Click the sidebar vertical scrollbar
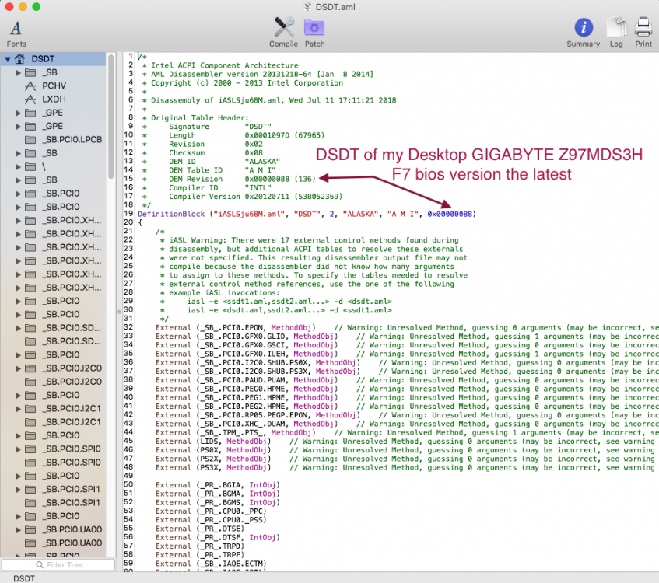659x583 pixels. [x=111, y=117]
